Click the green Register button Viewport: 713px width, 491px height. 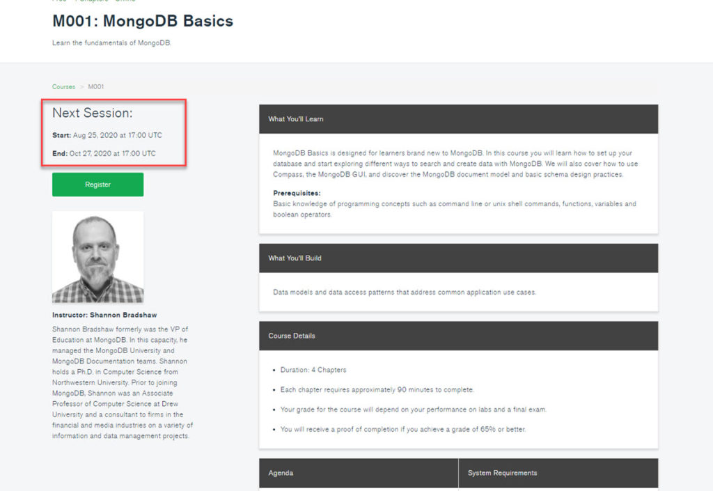click(97, 184)
